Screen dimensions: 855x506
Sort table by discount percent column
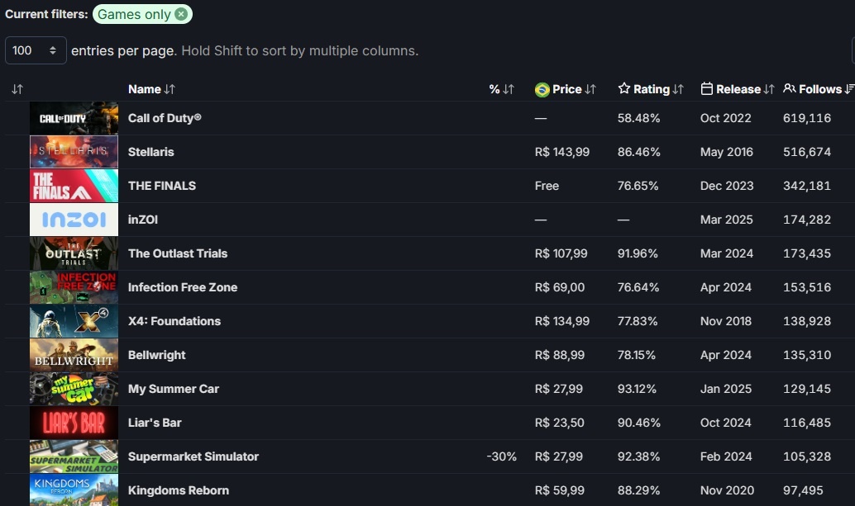[x=501, y=89]
